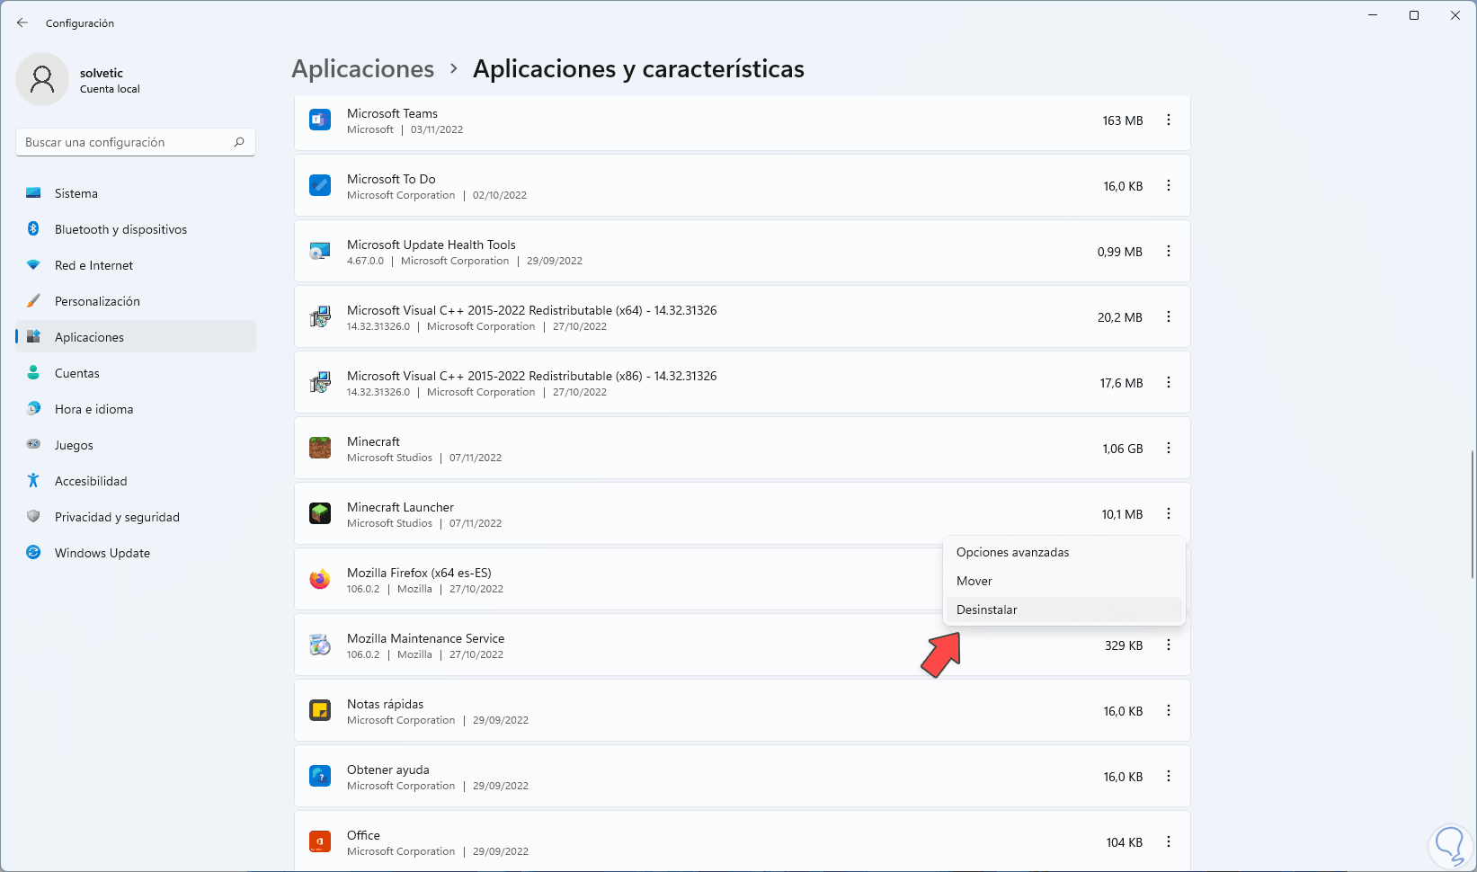Expand options menu for Notas rápidas
Screen dimensions: 1477x872
1169,710
